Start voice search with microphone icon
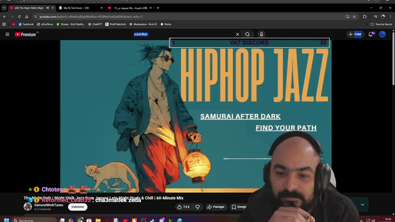The image size is (395, 222). tap(261, 34)
